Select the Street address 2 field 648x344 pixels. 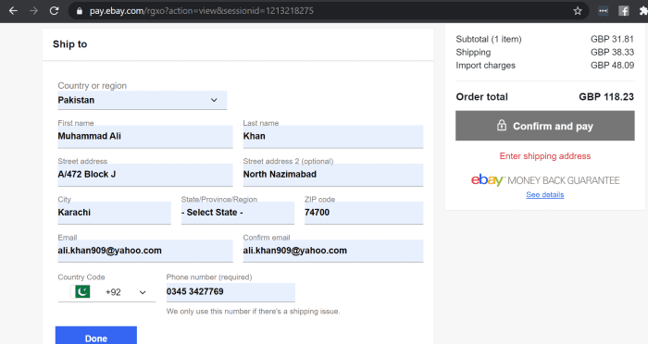pyautogui.click(x=333, y=174)
